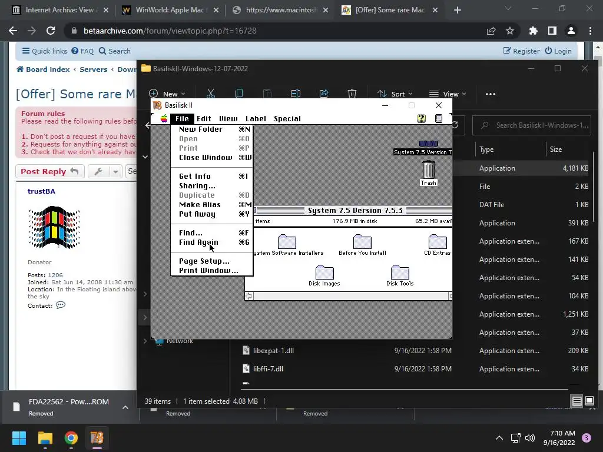Select the System 7.5 Version 7 disk icon

(428, 144)
